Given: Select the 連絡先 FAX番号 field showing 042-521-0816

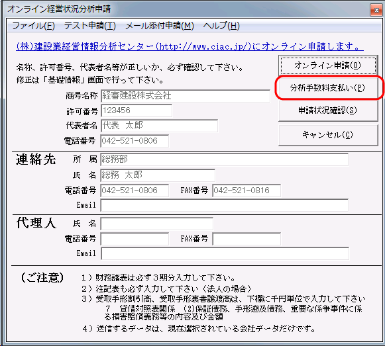Looking at the screenshot, I should (247, 191).
